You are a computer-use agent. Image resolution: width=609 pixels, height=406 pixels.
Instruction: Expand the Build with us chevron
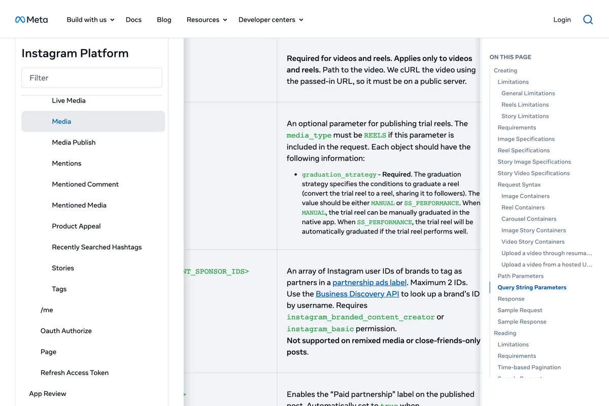point(112,20)
